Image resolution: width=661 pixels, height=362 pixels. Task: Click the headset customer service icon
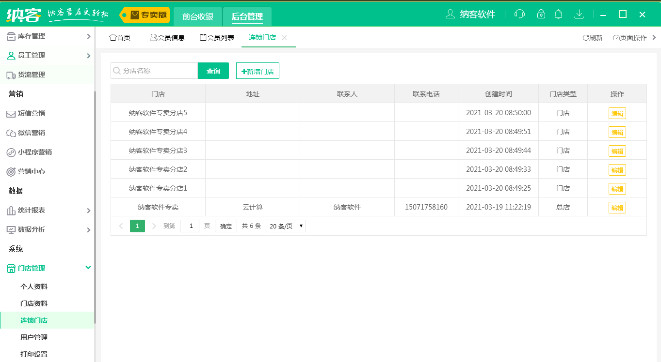[x=519, y=15]
